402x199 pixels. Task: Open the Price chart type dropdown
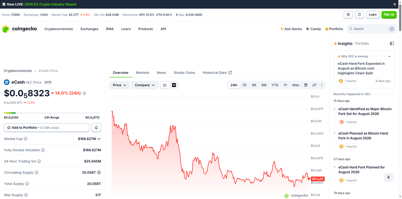tap(120, 85)
